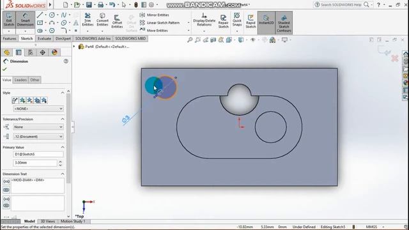Toggle Shaded Sketch Contours
Screen dimensions: 409x230
click(x=284, y=23)
